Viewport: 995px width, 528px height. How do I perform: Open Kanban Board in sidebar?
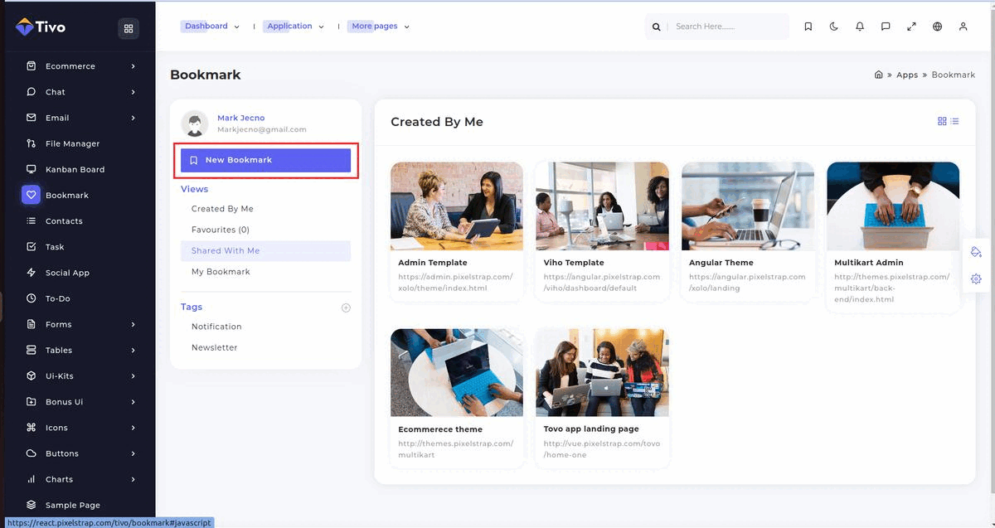(75, 169)
